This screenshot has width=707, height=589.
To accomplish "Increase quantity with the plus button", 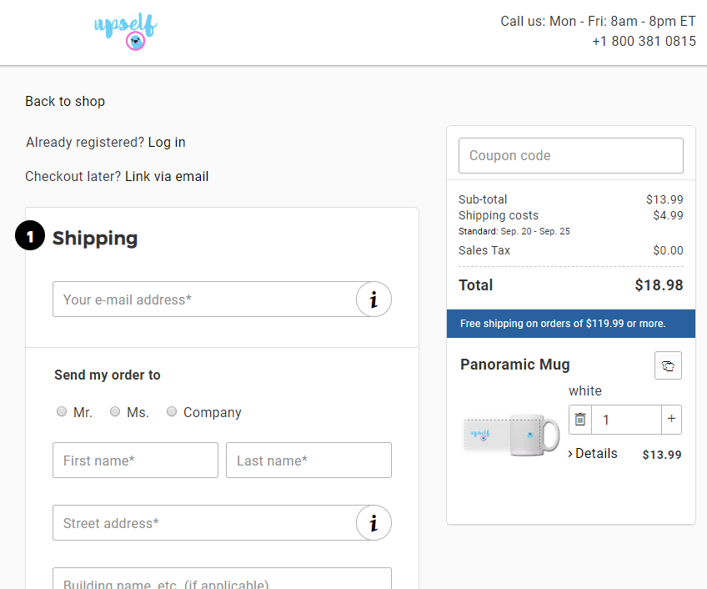I will pyautogui.click(x=671, y=420).
